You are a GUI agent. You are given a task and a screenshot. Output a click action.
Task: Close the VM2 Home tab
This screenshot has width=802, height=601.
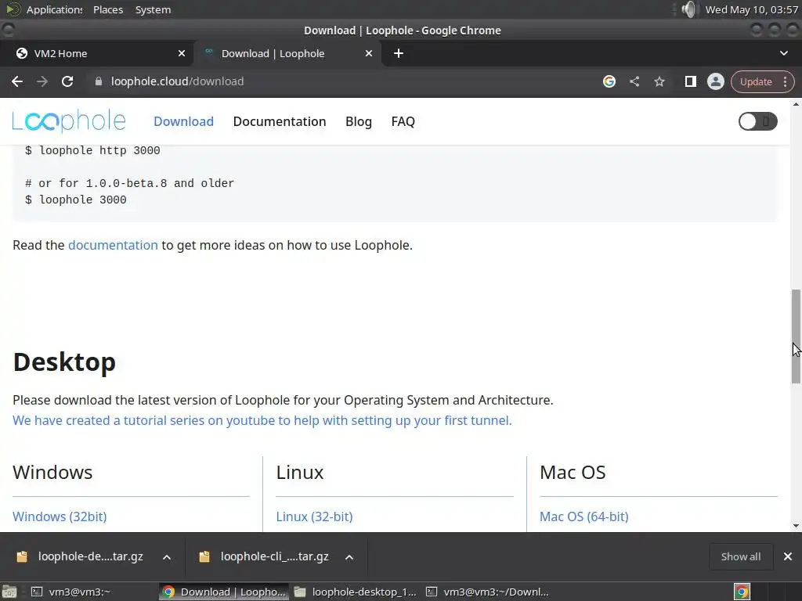[x=182, y=53]
